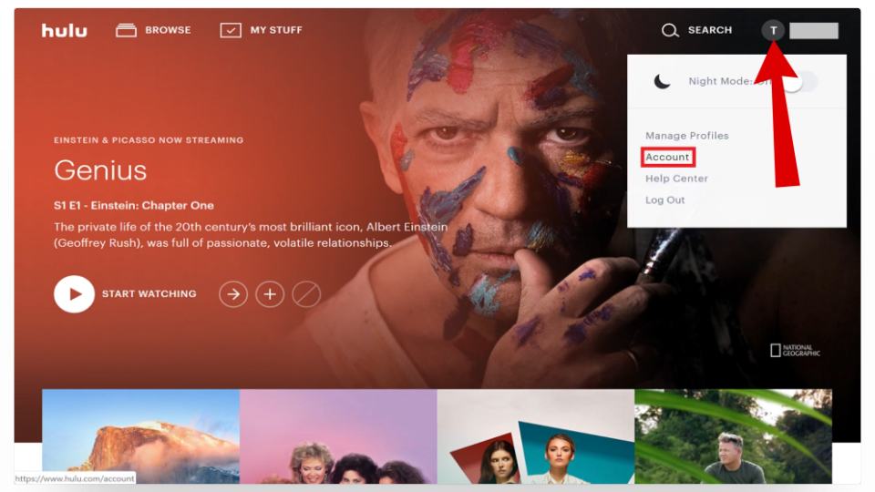Click the T profile avatar
Screen dimensions: 875x492
click(774, 30)
